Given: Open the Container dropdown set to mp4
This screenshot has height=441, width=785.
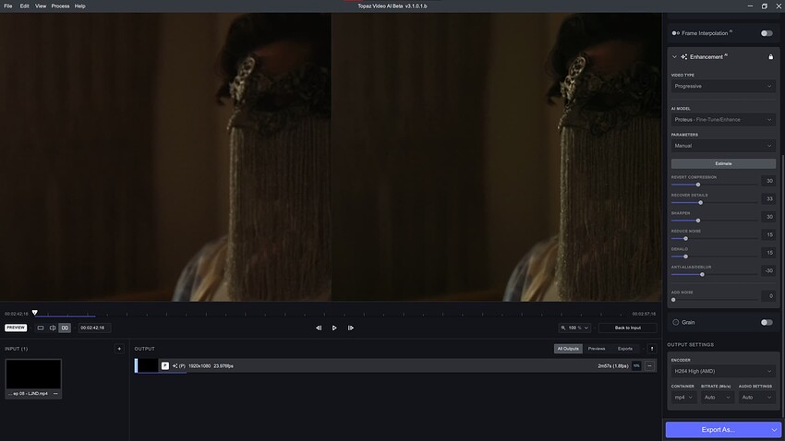Looking at the screenshot, I should (683, 397).
